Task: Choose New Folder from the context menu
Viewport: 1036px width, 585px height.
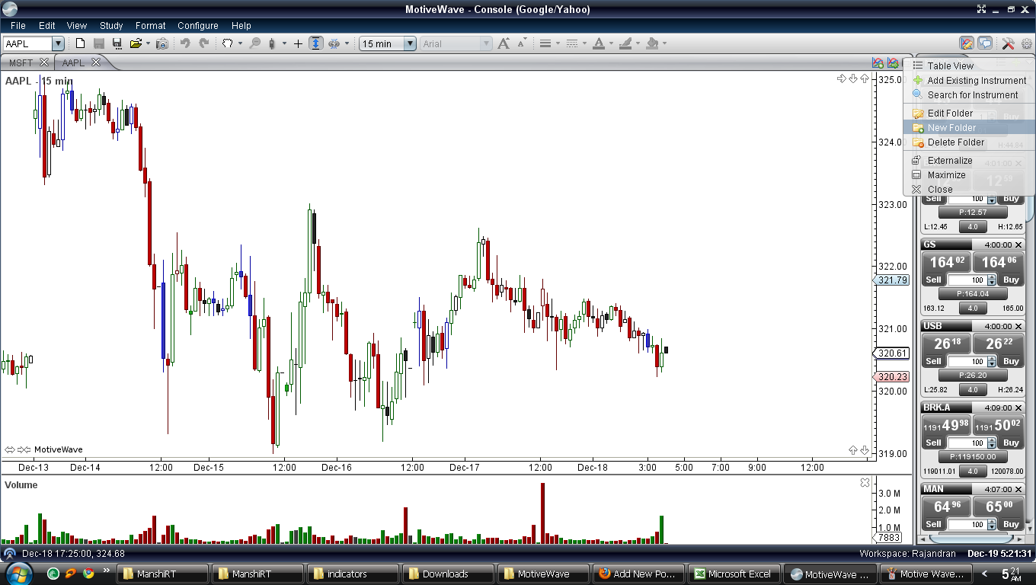Action: click(x=969, y=127)
